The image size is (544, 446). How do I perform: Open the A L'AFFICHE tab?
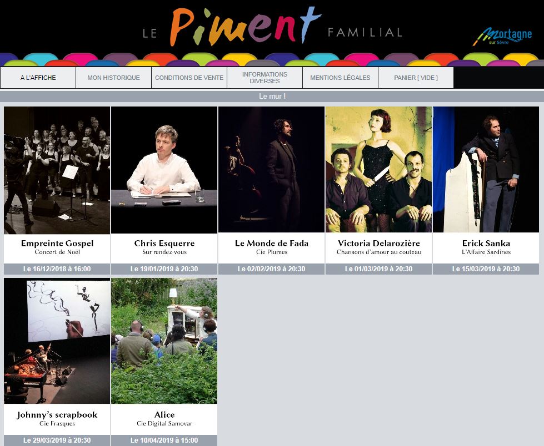[38, 78]
